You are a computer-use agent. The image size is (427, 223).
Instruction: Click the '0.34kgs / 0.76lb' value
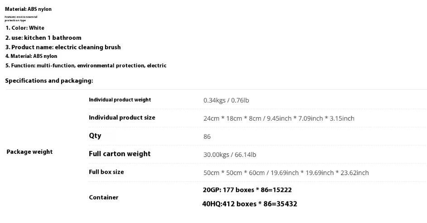[226, 100]
